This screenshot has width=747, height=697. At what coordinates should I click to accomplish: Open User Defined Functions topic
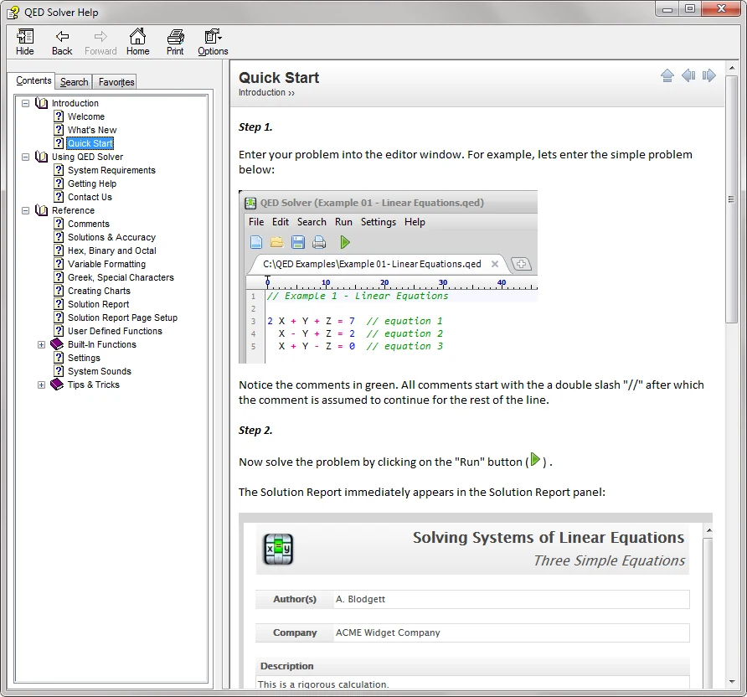(x=115, y=331)
